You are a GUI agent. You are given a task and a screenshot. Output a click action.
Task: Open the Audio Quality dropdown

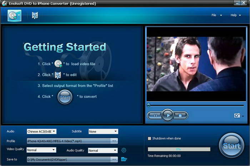coord(103,150)
